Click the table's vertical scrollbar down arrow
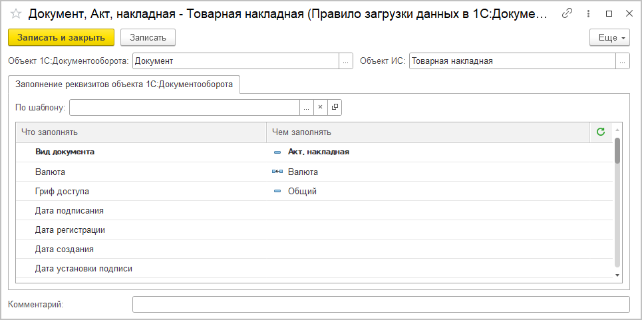 click(617, 275)
